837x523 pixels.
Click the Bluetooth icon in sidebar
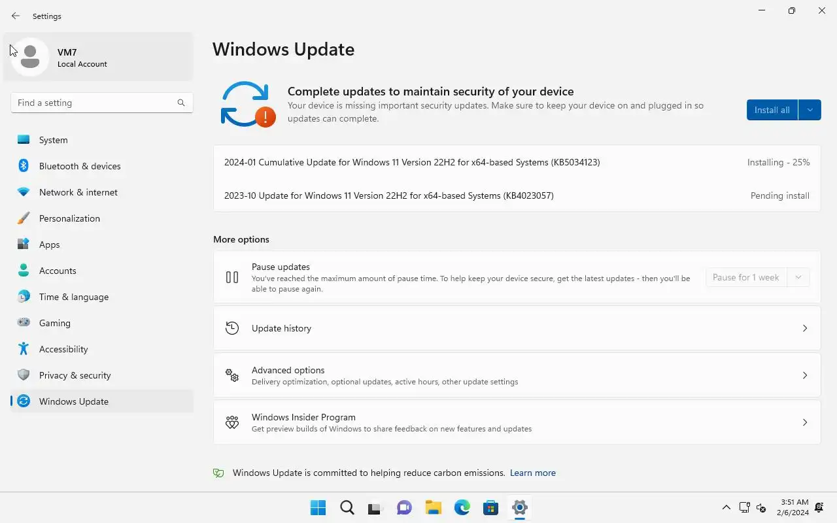coord(24,166)
